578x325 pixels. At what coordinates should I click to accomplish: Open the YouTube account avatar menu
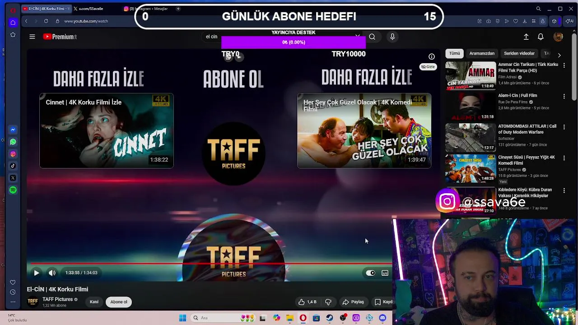[559, 37]
